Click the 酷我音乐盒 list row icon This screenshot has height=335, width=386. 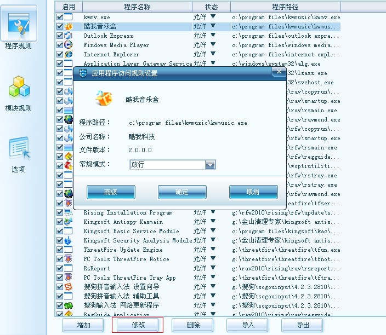69,26
